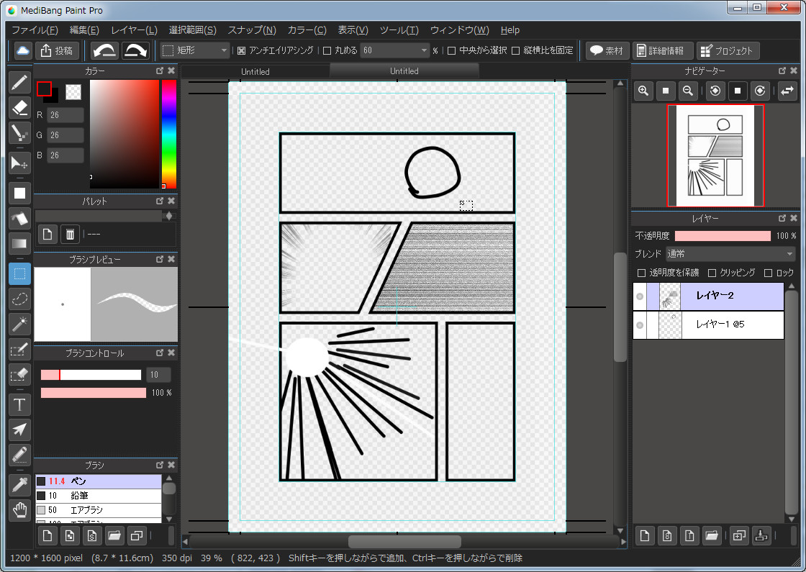Switch to the Lasso selection tool

tap(19, 299)
